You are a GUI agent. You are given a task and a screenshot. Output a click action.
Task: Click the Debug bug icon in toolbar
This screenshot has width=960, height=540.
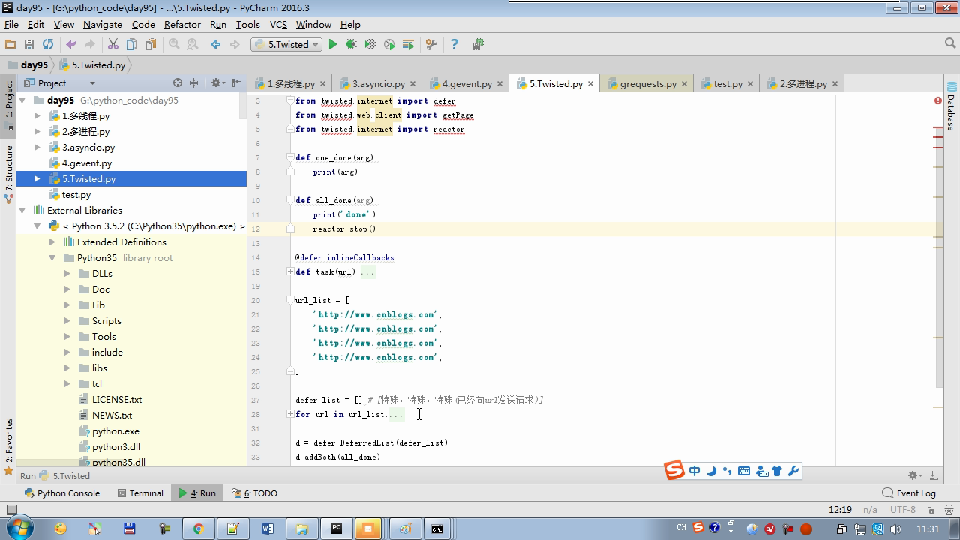point(351,45)
